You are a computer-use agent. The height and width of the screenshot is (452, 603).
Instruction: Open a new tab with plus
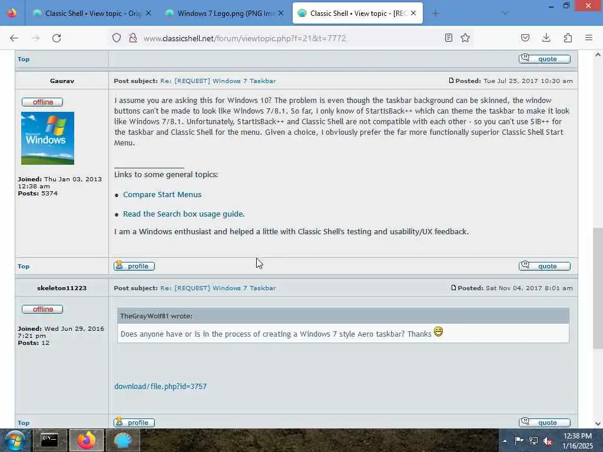point(435,14)
